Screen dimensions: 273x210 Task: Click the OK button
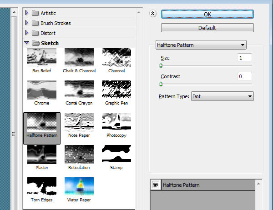[x=207, y=14]
